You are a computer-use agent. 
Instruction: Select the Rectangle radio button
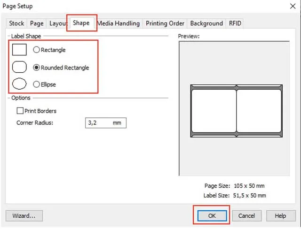37,50
